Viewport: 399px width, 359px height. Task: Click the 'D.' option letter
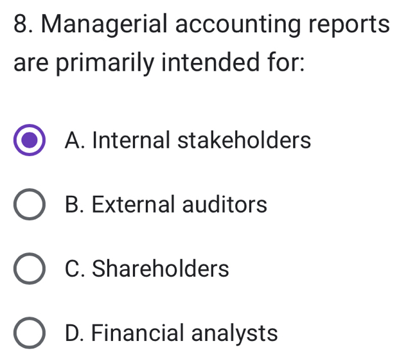[75, 333]
